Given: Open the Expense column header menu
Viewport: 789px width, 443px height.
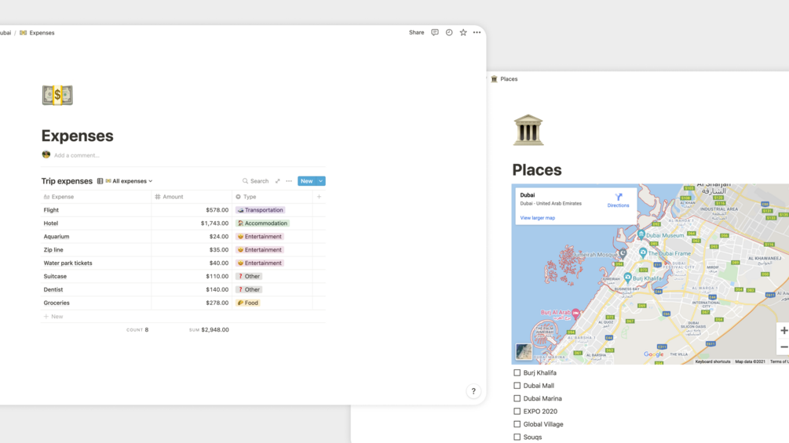Looking at the screenshot, I should [x=96, y=197].
